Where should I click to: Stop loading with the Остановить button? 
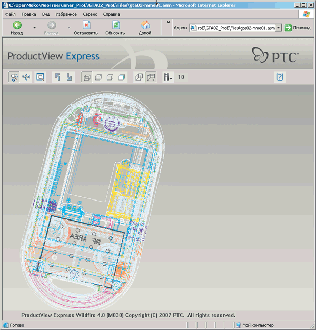coord(86,28)
